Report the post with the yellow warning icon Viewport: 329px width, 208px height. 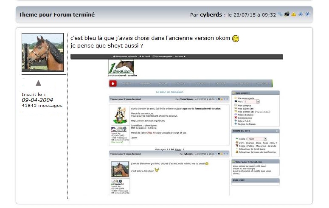[x=294, y=14]
